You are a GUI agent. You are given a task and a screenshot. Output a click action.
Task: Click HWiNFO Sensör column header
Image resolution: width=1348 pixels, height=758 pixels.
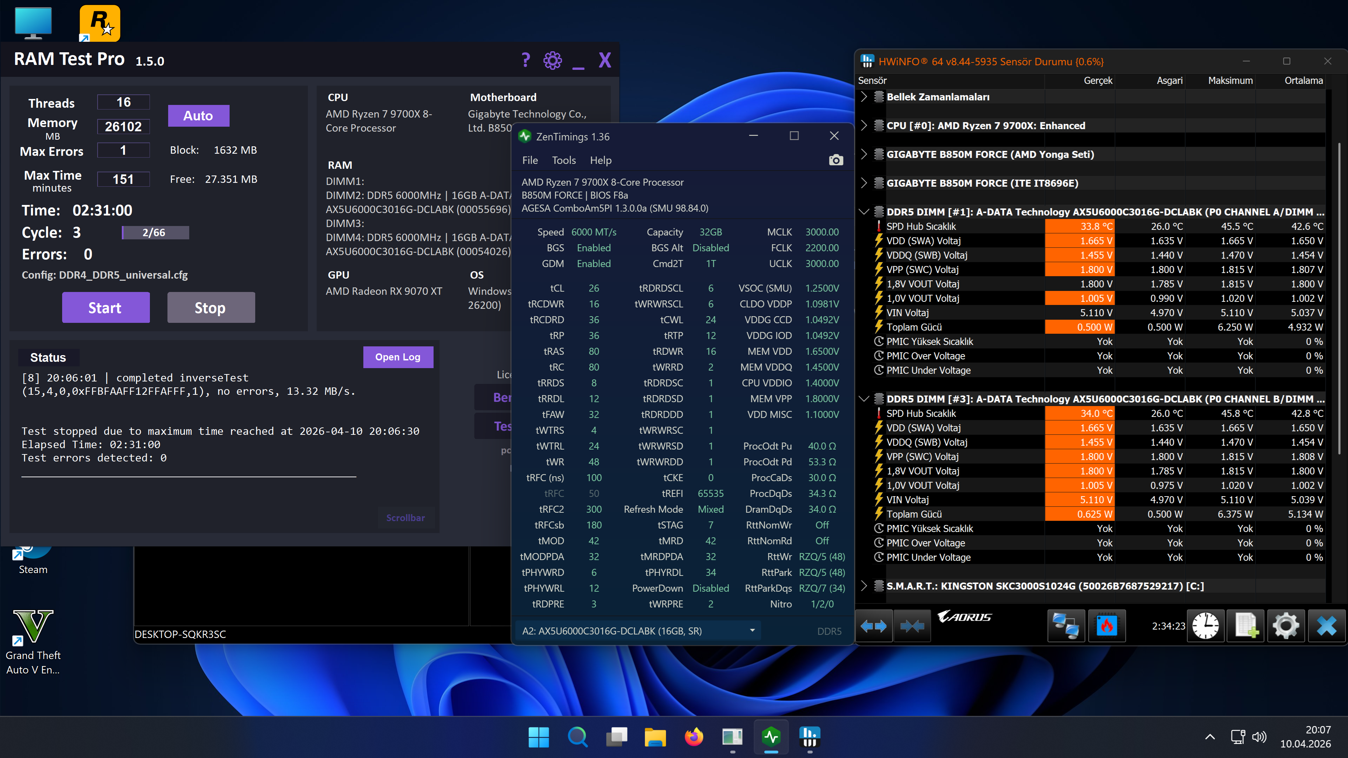(951, 81)
